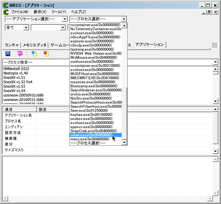The image size is (221, 204).
Task: Pick SearchProtocolHost.exe in the process list
Action: coord(96,102)
